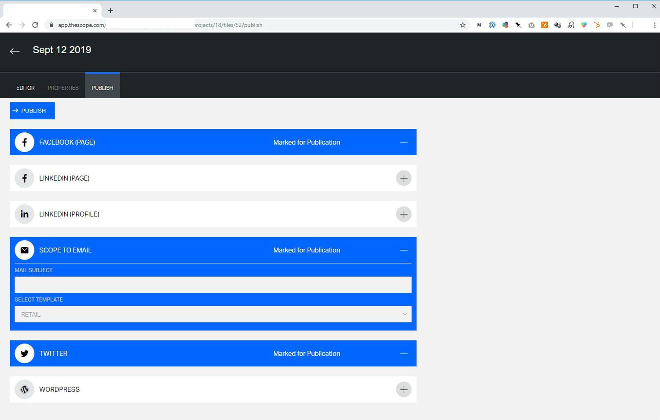
Task: Open the 1Password browser extension
Action: 492,25
